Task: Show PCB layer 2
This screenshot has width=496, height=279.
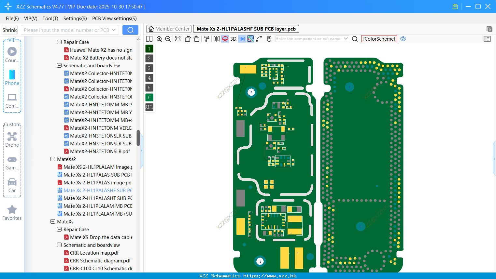Action: click(x=149, y=59)
